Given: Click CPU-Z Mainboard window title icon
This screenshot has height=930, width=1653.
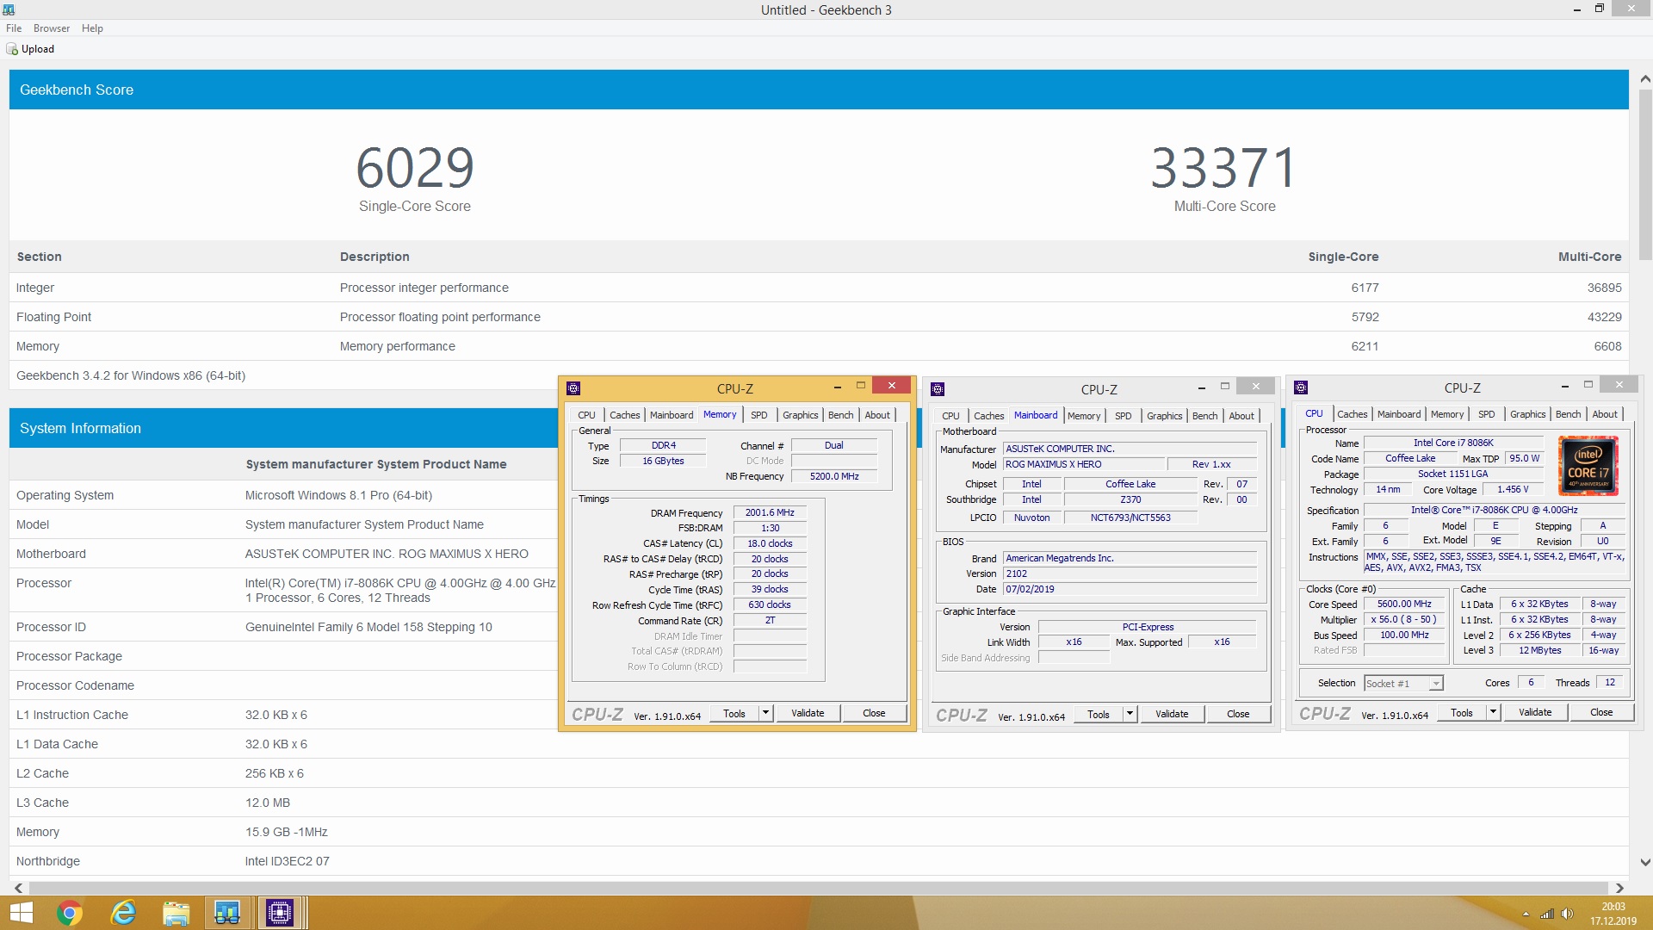Looking at the screenshot, I should coord(938,389).
